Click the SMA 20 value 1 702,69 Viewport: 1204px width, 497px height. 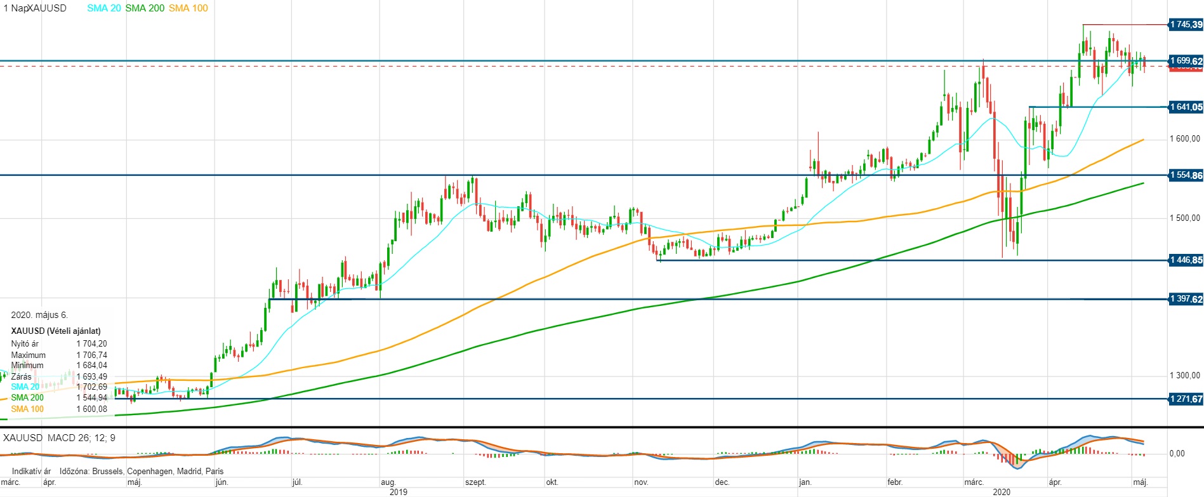coord(92,387)
